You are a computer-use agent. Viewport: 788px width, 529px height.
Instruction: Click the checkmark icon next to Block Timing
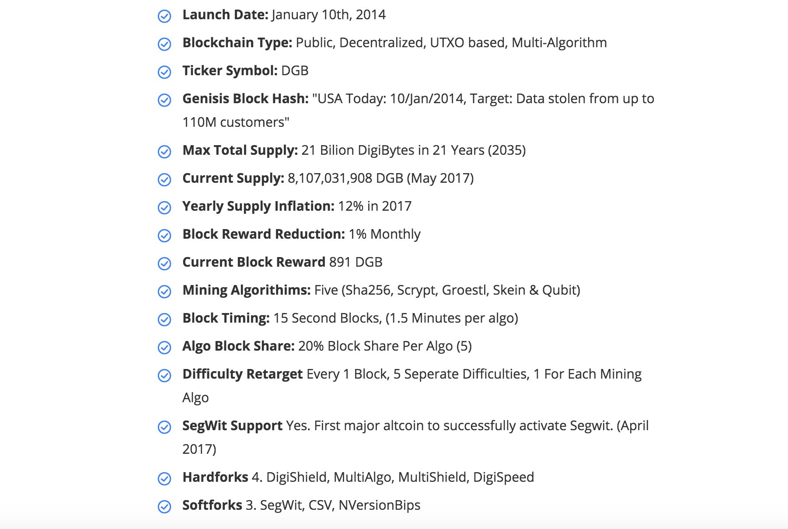point(164,320)
